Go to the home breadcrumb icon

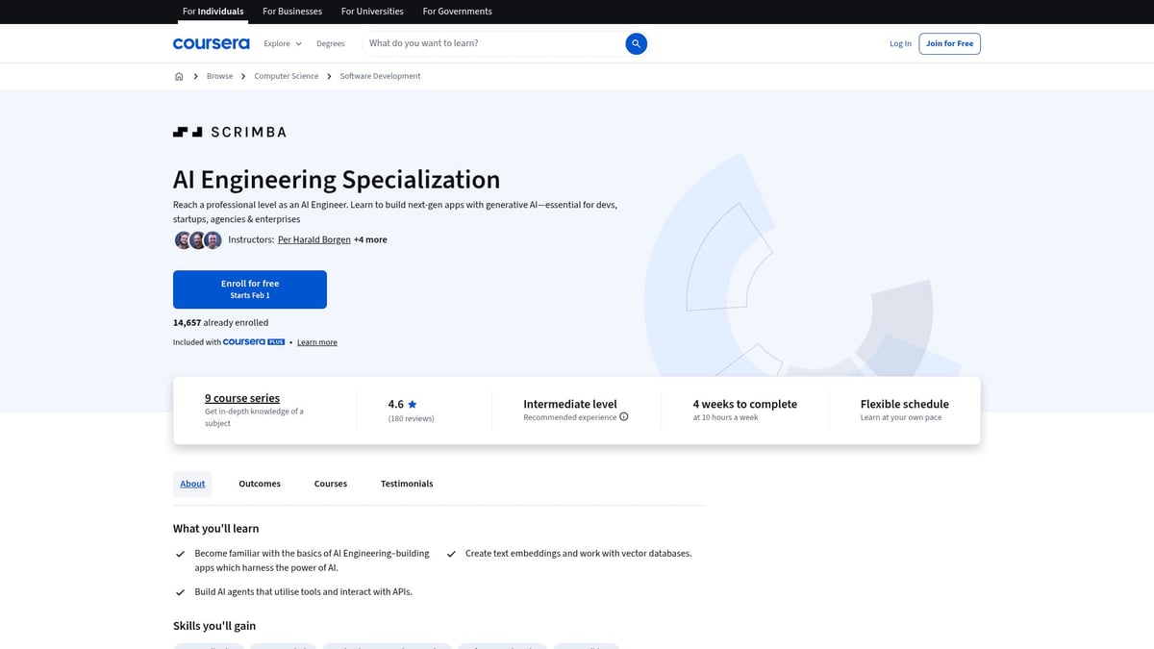pyautogui.click(x=179, y=76)
